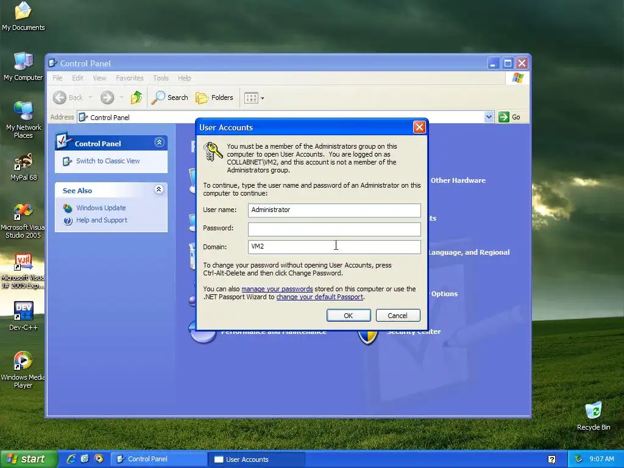The image size is (624, 468).
Task: Open Back history dropdown arrow
Action: [90, 97]
